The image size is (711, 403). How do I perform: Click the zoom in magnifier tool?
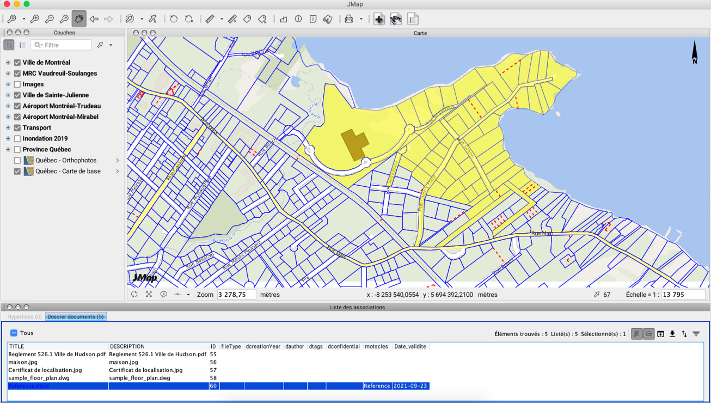pyautogui.click(x=34, y=19)
